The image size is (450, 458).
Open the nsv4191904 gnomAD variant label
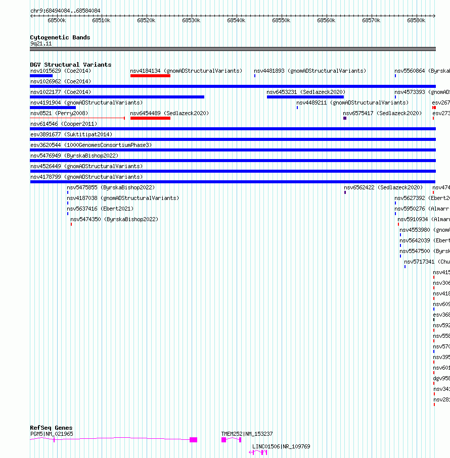click(86, 103)
